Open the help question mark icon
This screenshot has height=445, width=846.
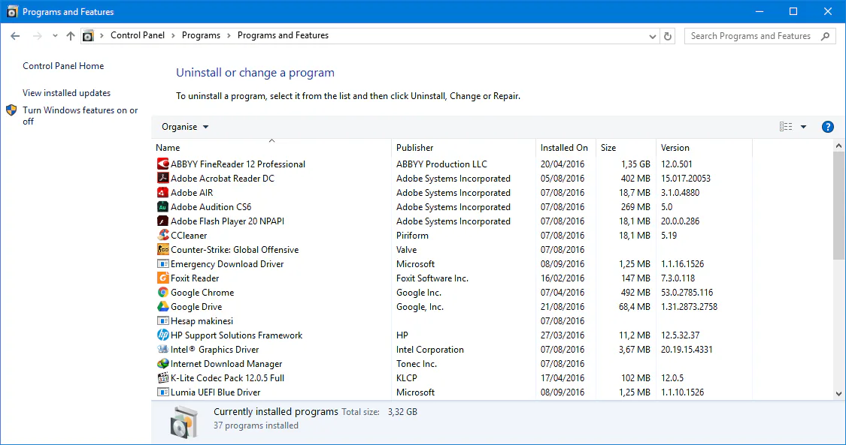[x=827, y=127]
